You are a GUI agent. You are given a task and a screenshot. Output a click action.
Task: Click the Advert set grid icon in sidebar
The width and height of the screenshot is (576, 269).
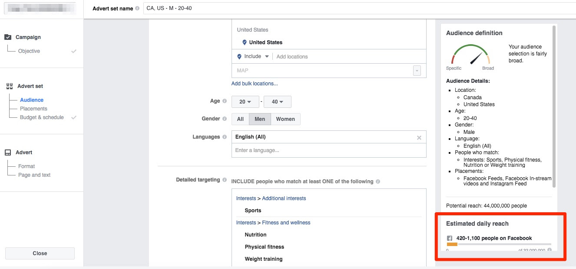click(x=10, y=86)
